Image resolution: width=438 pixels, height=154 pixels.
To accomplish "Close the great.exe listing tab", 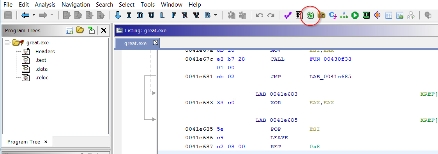I will tap(155, 43).
